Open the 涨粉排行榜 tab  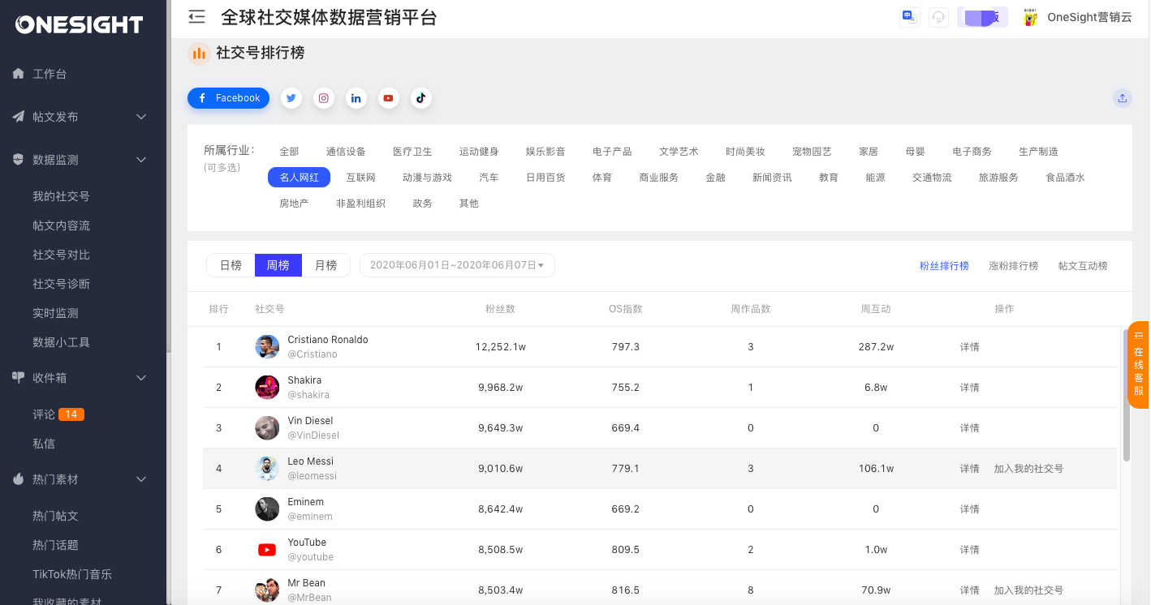1013,266
